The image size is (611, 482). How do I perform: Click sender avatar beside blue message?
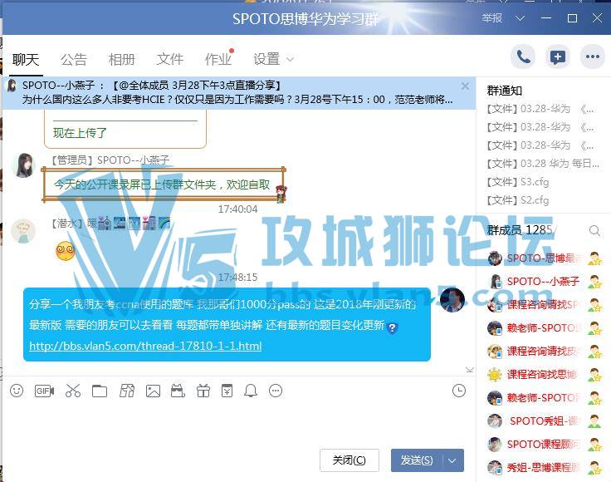click(x=452, y=300)
